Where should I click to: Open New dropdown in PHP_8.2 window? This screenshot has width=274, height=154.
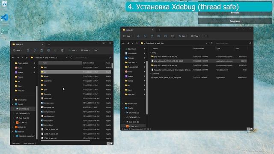click(x=18, y=50)
